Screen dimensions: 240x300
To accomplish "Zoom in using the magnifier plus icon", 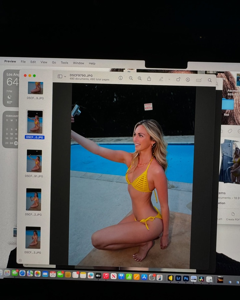I will point(140,78).
